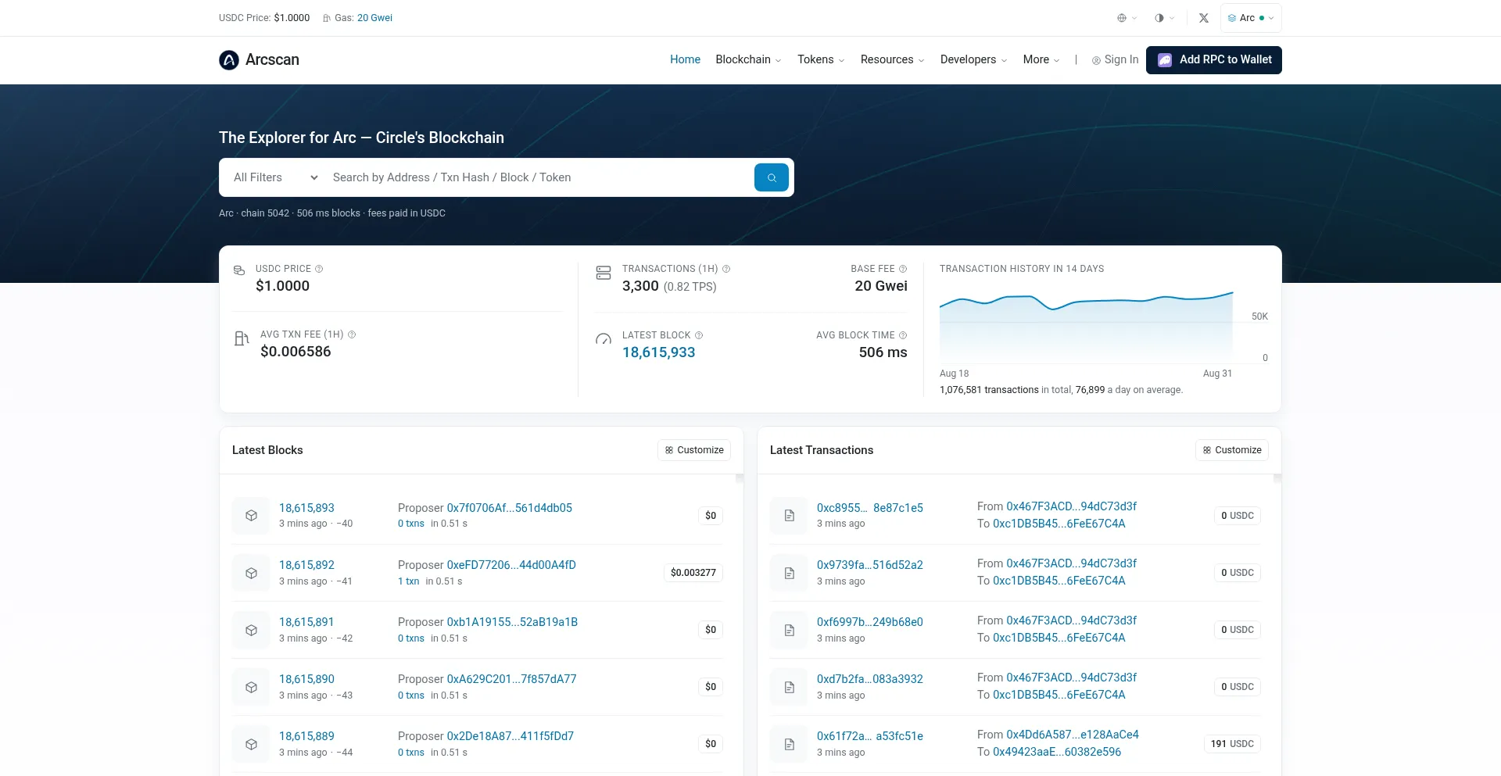Image resolution: width=1501 pixels, height=776 pixels.
Task: Click the server icon beside TRANSACTIONS (1H)
Action: [604, 273]
